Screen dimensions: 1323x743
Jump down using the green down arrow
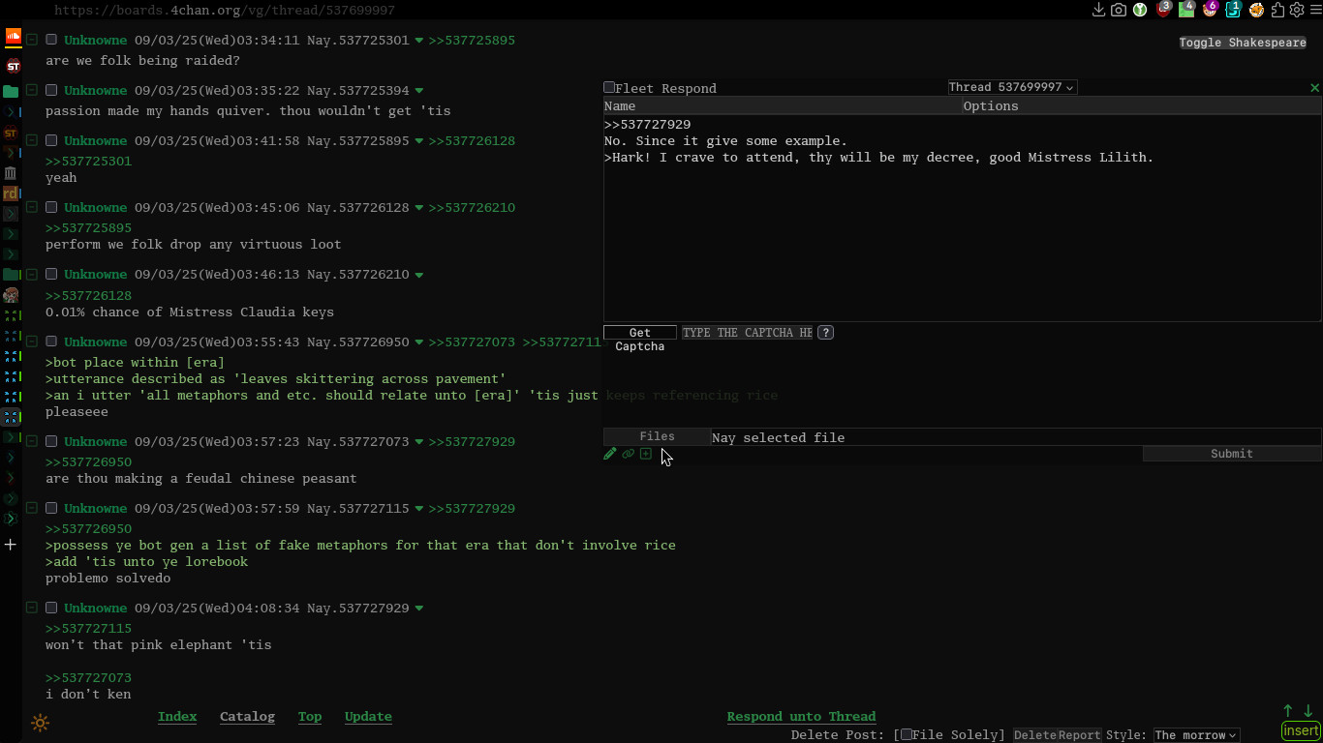[x=1308, y=711]
